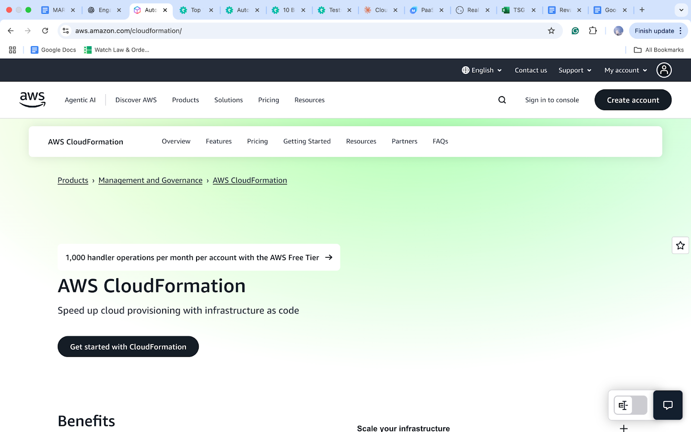Click the user profile avatar icon
Viewport: 691px width, 432px height.
[x=664, y=70]
